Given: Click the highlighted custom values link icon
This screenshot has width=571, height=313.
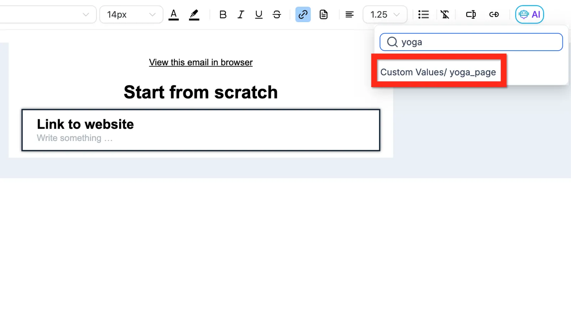Looking at the screenshot, I should [x=303, y=15].
